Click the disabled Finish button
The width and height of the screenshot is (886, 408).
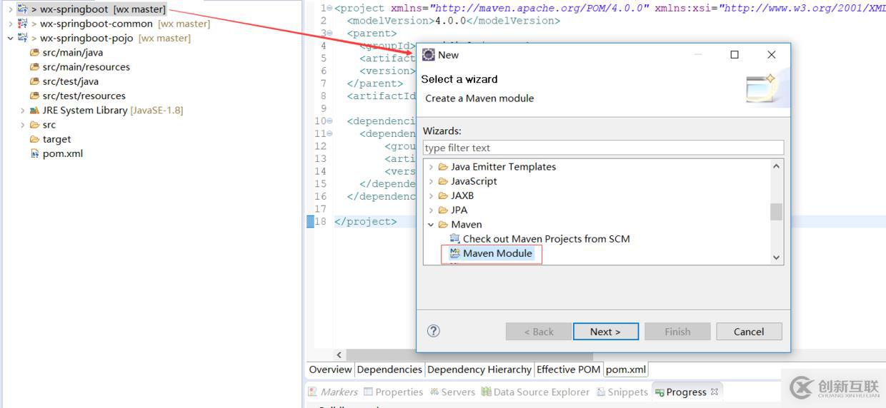tap(677, 332)
